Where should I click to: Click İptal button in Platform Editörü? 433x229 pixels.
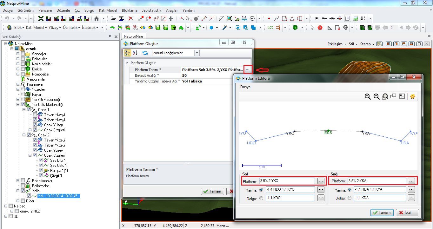pos(407,213)
